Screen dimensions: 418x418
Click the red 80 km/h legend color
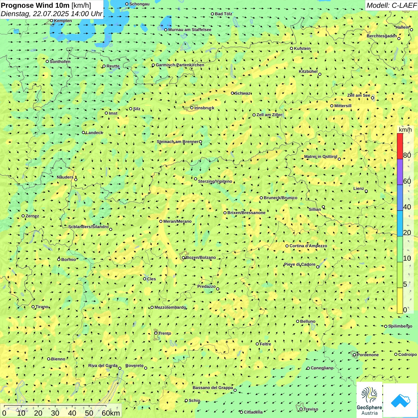pos(400,146)
